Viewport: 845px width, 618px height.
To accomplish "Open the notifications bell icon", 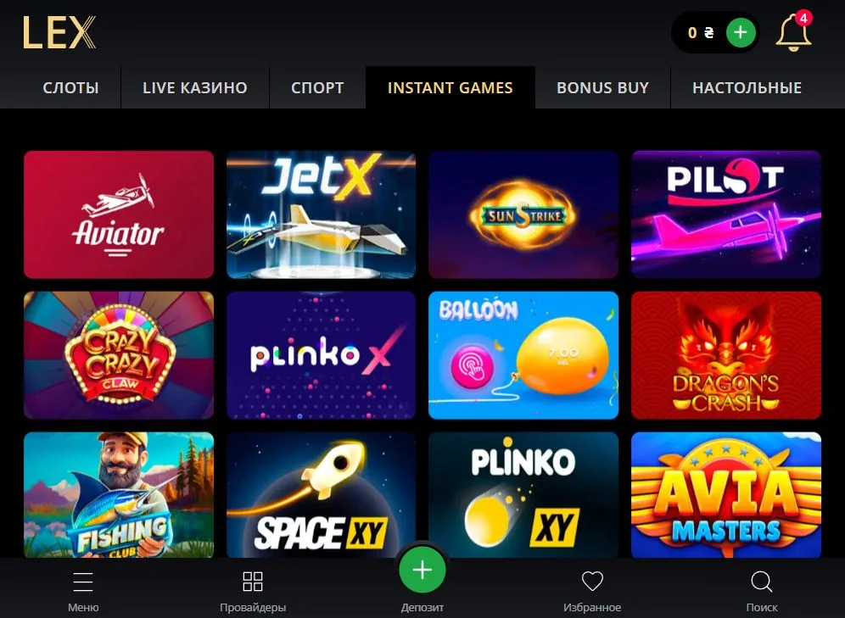I will 793,31.
